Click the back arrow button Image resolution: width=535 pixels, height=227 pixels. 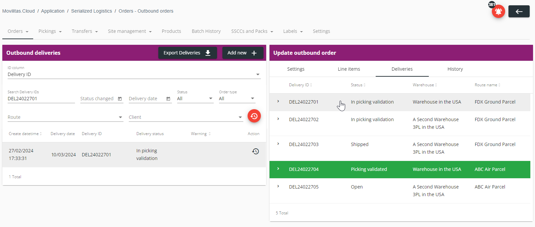pyautogui.click(x=519, y=12)
